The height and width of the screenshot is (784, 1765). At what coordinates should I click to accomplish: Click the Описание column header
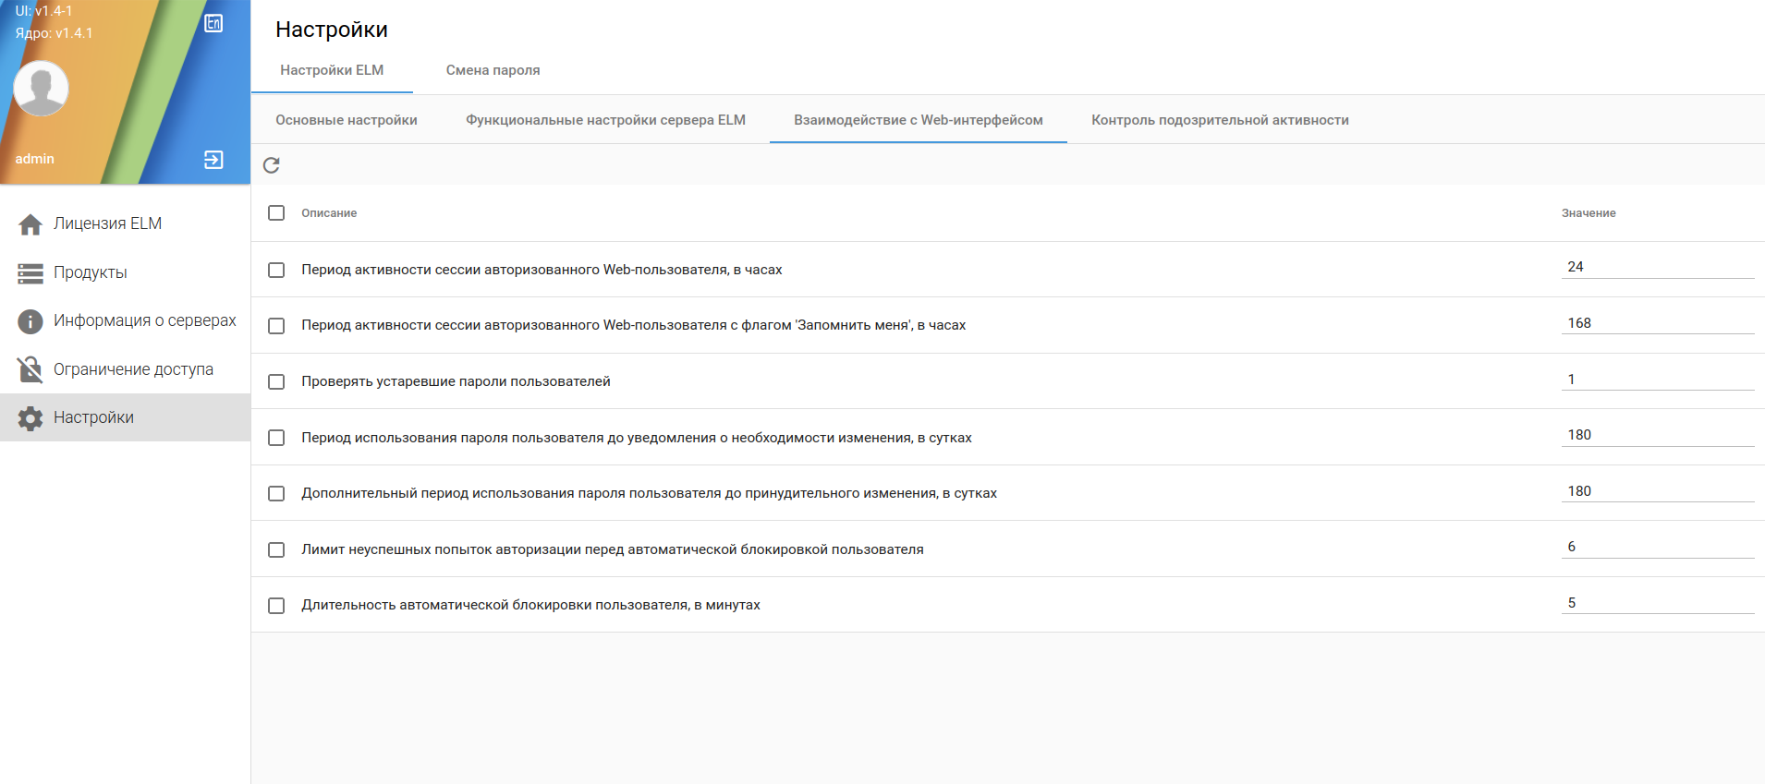click(x=329, y=213)
